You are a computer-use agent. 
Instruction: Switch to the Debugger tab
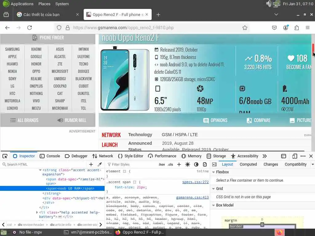pos(76,156)
